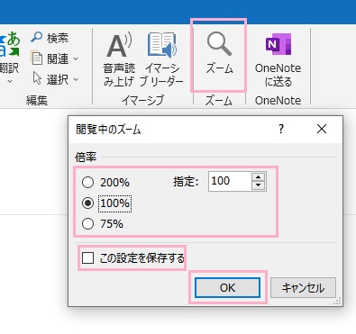This screenshot has width=356, height=334.
Task: Decrease zoom percentage with the down spinner
Action: click(259, 185)
